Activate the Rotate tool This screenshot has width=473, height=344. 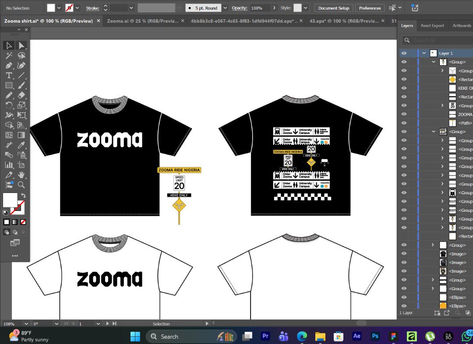pyautogui.click(x=9, y=104)
